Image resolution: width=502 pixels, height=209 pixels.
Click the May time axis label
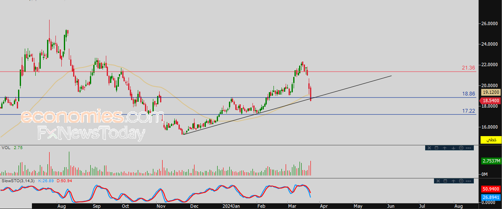[x=358, y=206]
